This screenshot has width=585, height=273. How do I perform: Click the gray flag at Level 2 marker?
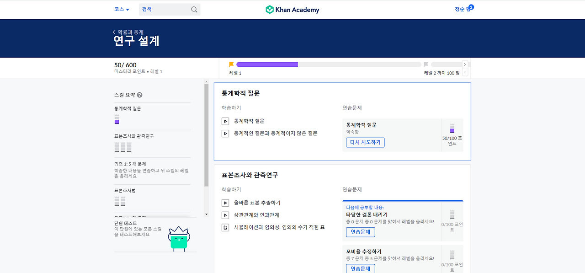pos(426,64)
